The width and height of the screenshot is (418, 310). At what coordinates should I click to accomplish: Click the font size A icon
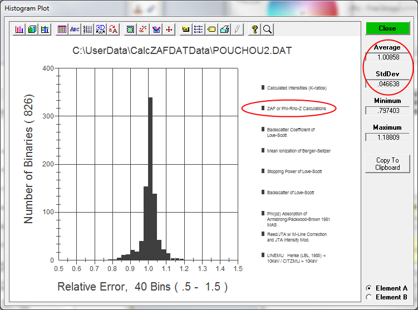(x=113, y=29)
